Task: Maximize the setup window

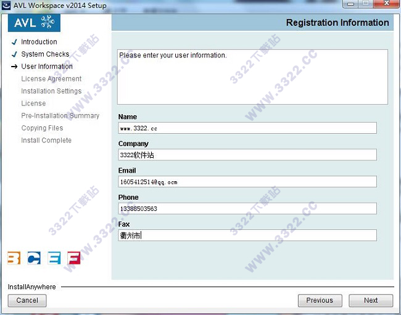Action: (x=366, y=4)
